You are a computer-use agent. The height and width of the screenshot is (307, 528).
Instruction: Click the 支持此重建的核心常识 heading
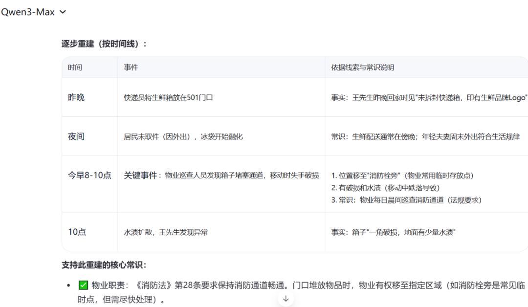(104, 265)
